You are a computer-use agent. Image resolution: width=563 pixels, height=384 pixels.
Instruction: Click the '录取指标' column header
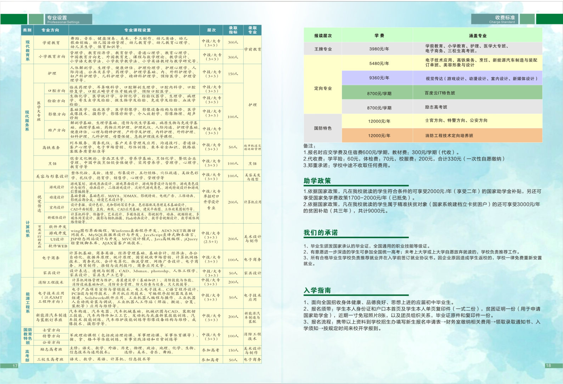(233, 30)
